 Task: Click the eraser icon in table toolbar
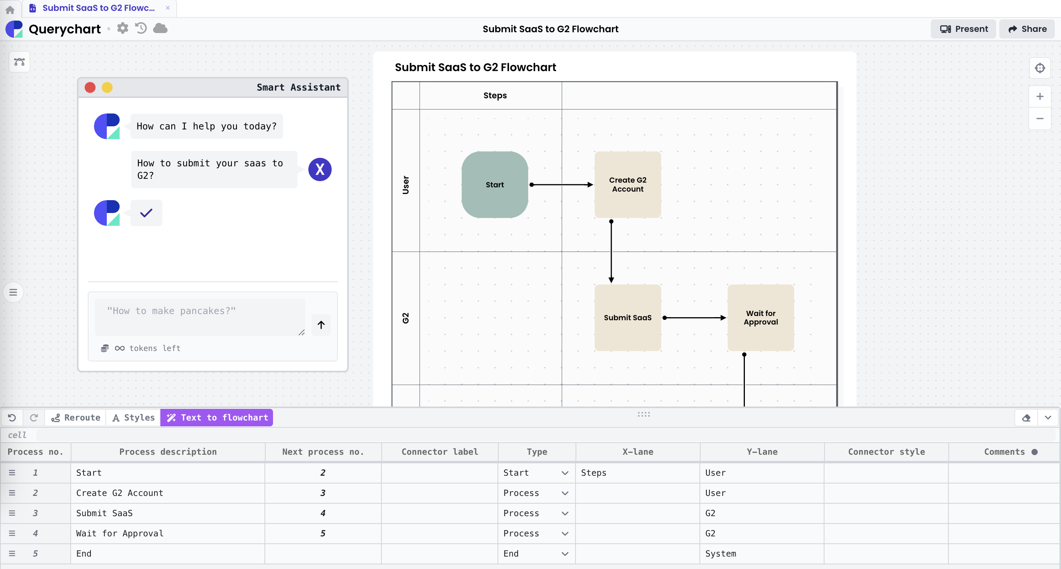tap(1026, 418)
